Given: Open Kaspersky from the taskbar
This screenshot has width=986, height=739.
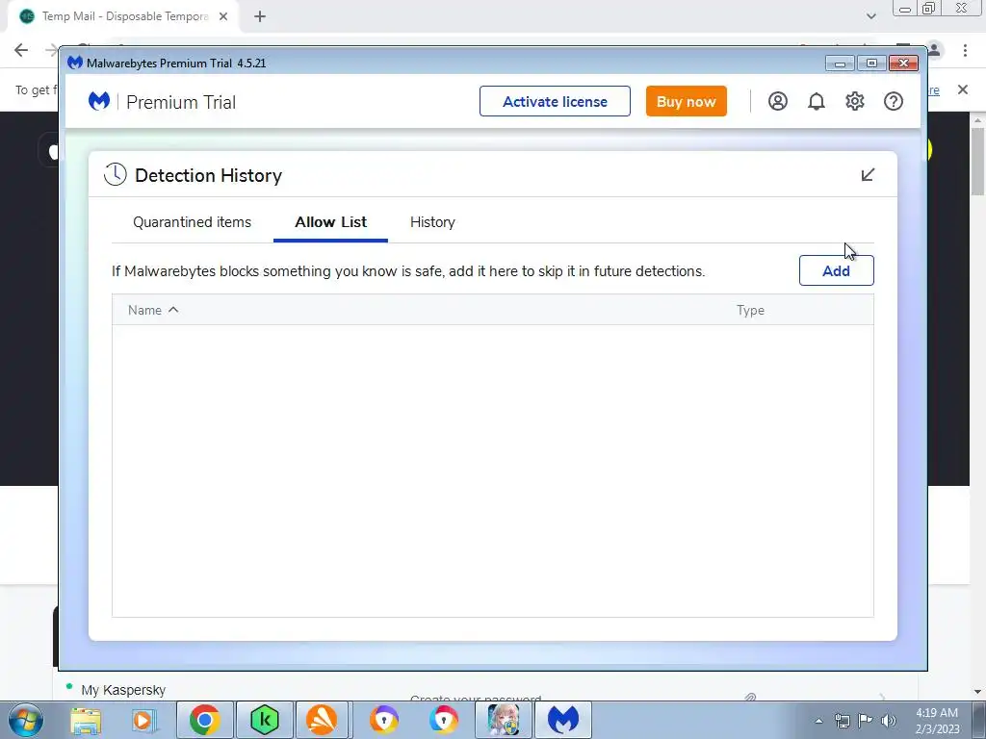Looking at the screenshot, I should click(x=264, y=720).
